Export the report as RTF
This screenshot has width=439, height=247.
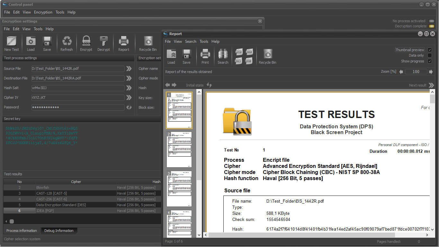249,52
